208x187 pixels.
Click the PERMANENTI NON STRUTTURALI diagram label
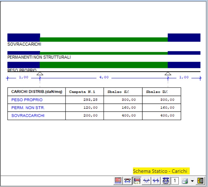39,57
